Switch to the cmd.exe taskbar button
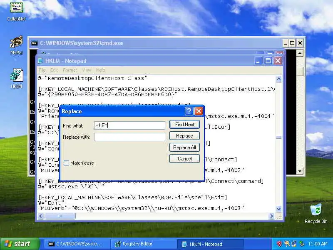The width and height of the screenshot is (333, 250). point(77,244)
